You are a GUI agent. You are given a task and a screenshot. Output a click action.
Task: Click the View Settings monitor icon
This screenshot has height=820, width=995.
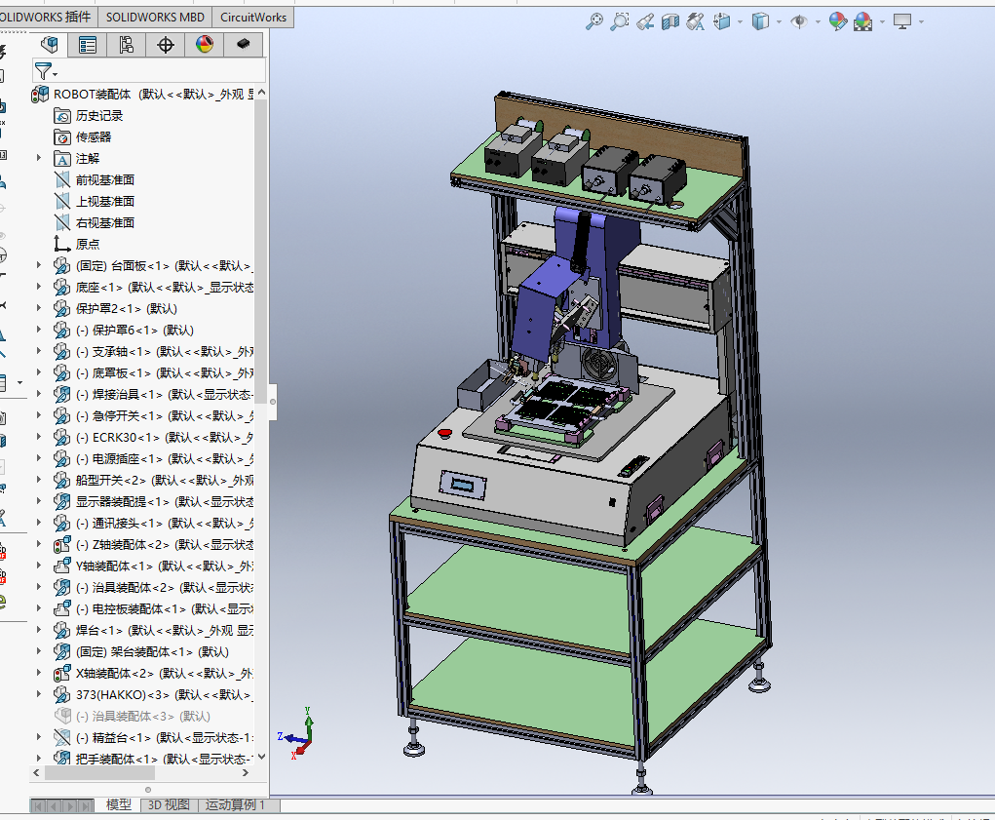902,21
